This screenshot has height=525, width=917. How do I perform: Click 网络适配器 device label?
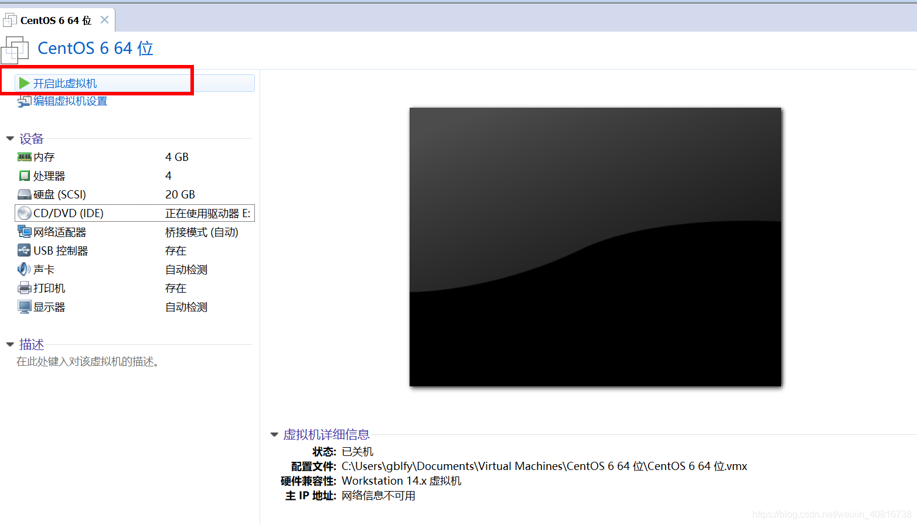click(60, 232)
